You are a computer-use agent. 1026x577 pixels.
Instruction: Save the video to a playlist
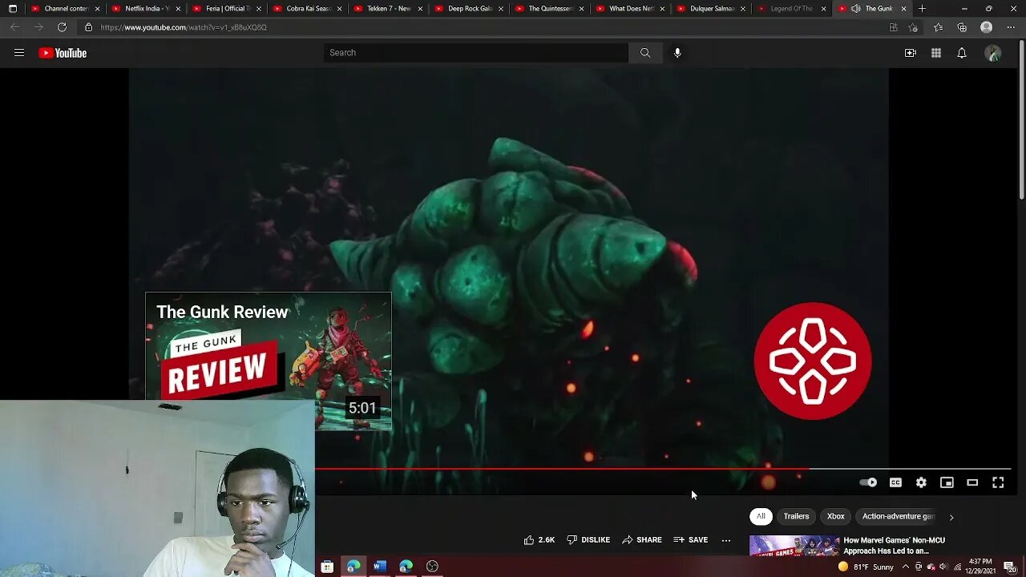tap(691, 540)
